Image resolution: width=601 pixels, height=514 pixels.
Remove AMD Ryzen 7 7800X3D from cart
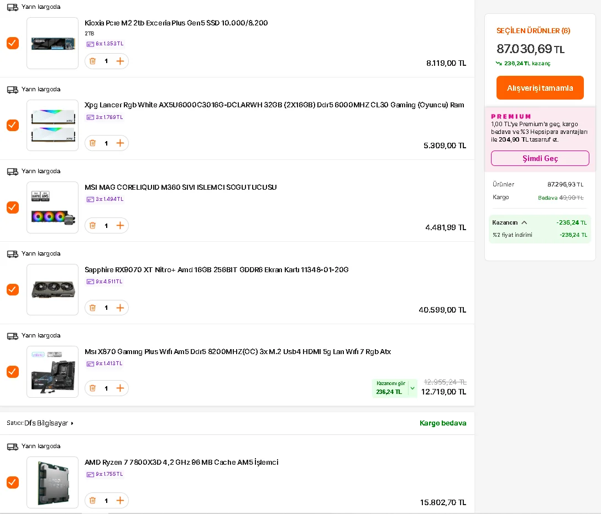coord(93,501)
